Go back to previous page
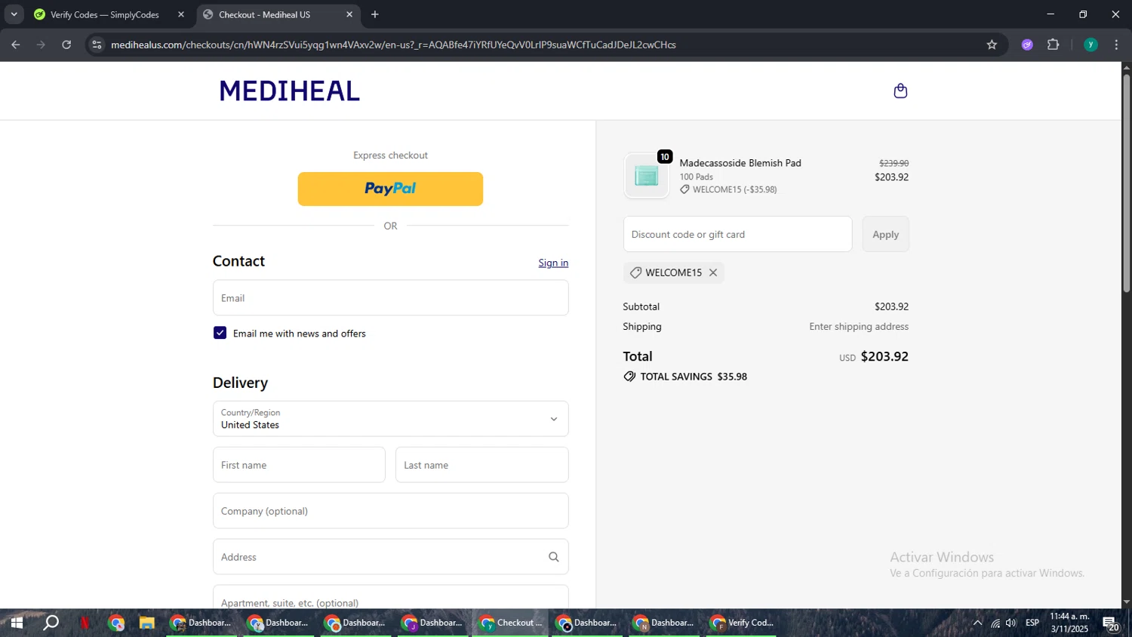This screenshot has height=637, width=1132. tap(16, 45)
